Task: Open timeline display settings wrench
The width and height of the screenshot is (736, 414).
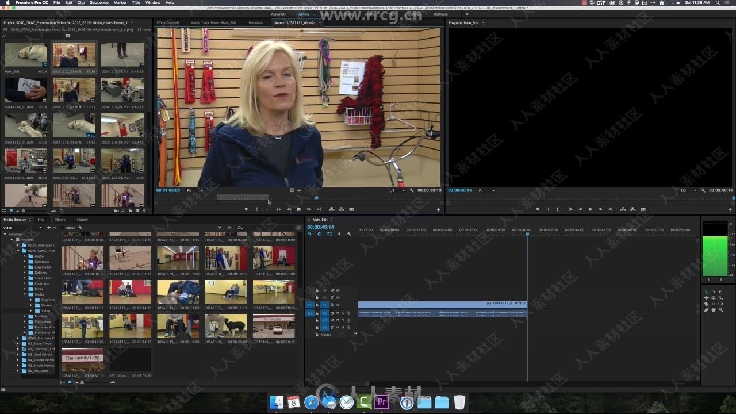Action: pos(348,233)
